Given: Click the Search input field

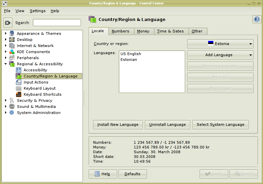Looking at the screenshot, I should pyautogui.click(x=57, y=23).
